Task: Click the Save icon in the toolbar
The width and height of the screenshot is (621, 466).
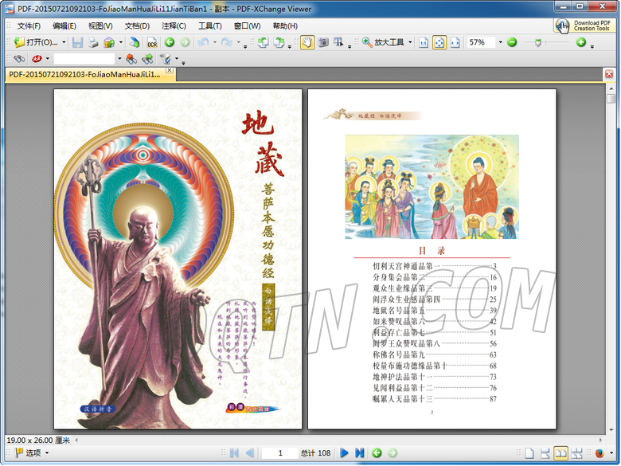Action: (77, 42)
